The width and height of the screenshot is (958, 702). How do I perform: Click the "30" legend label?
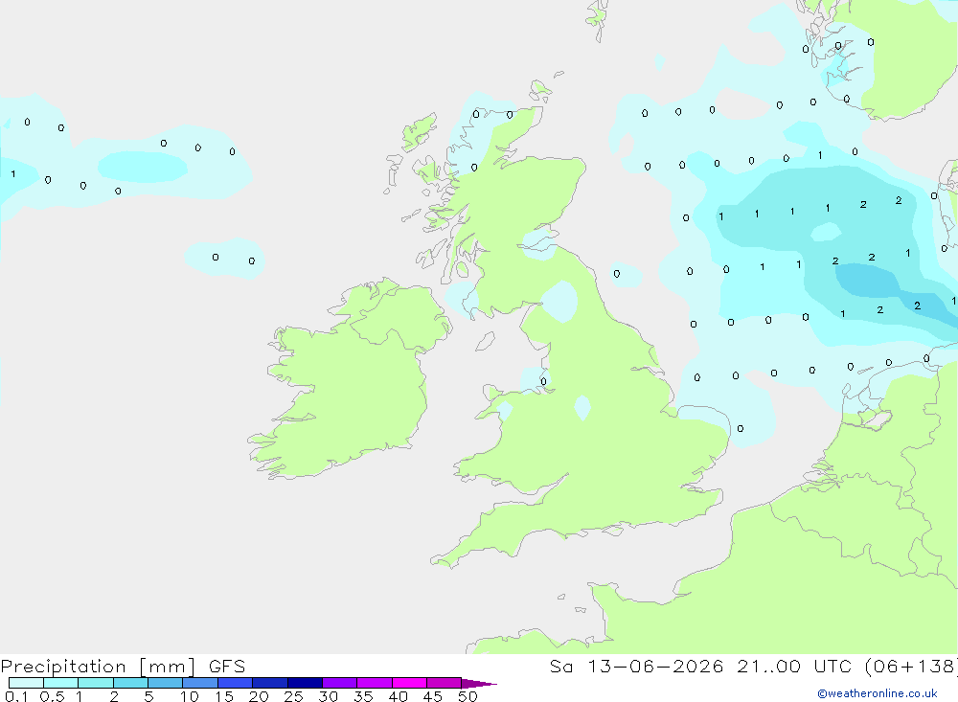329,696
